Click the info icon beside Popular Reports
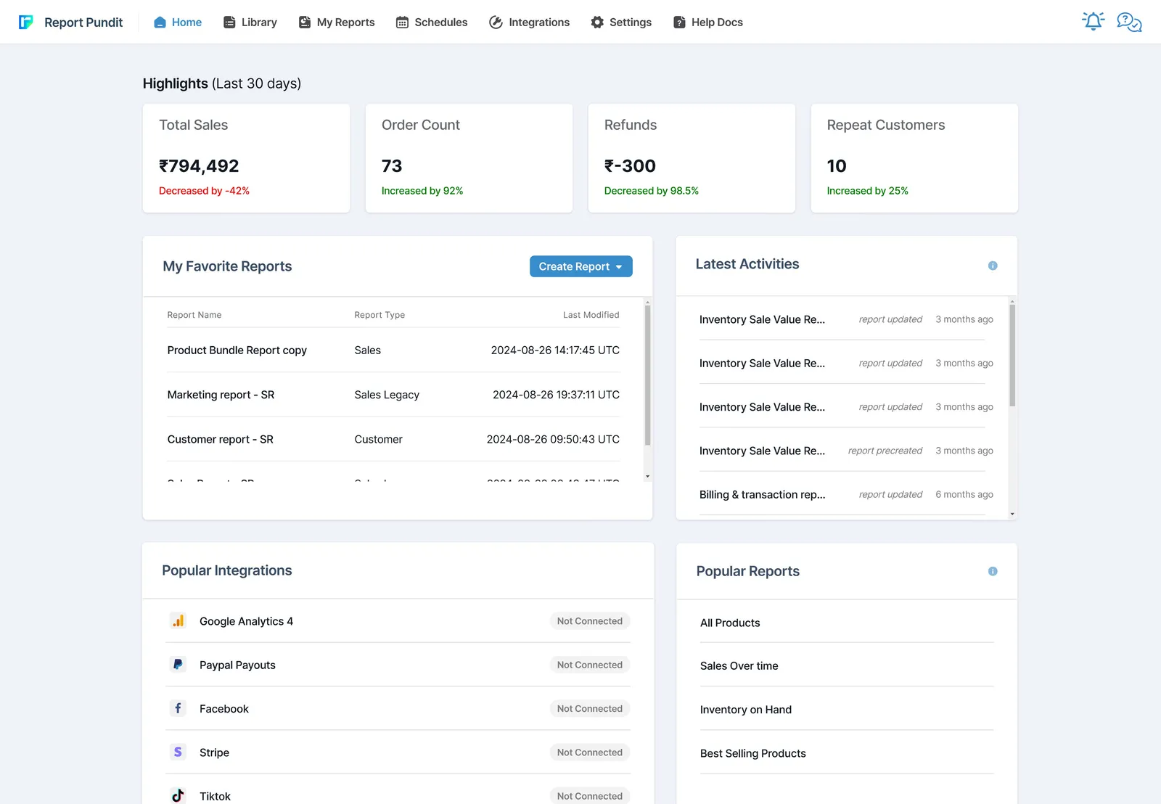 click(993, 571)
